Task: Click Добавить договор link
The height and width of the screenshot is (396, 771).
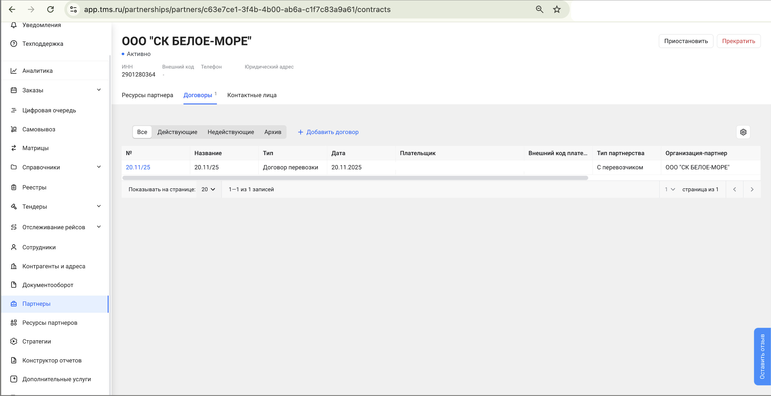Action: click(328, 132)
